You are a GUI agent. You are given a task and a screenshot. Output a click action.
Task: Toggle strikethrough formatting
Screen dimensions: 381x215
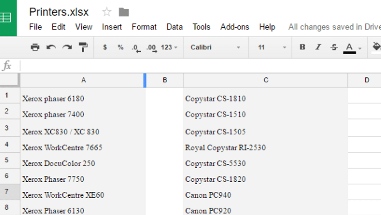click(x=334, y=47)
